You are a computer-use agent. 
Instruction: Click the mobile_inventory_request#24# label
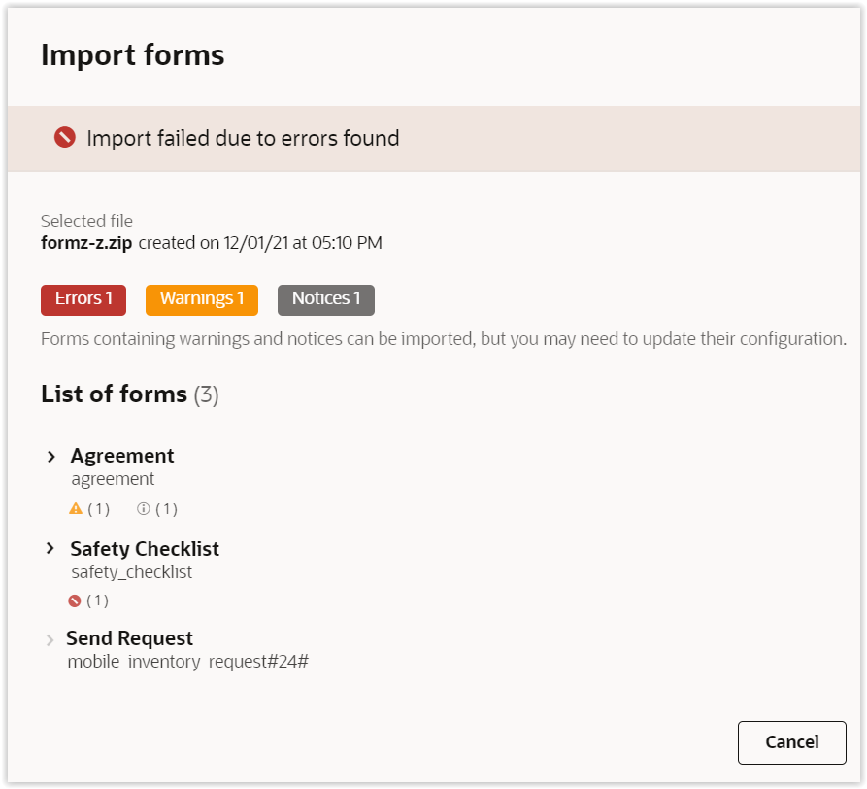(x=187, y=662)
